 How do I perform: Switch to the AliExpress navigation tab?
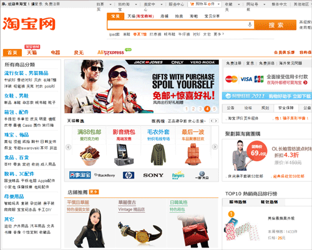[x=110, y=52]
